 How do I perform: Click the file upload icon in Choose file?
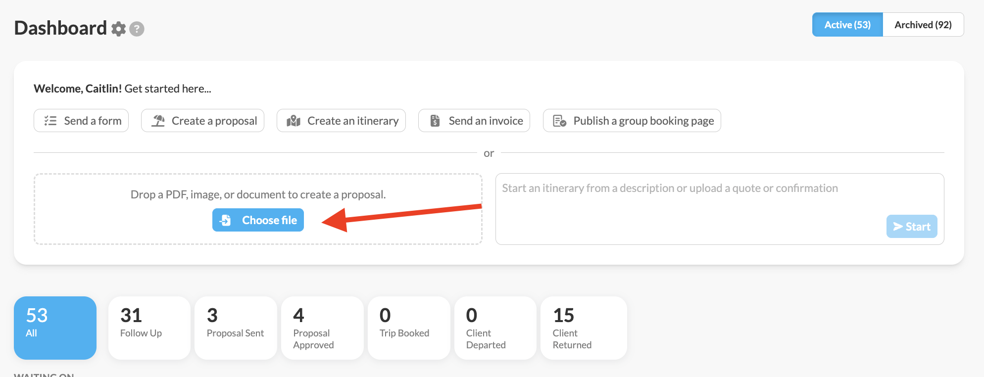(226, 220)
